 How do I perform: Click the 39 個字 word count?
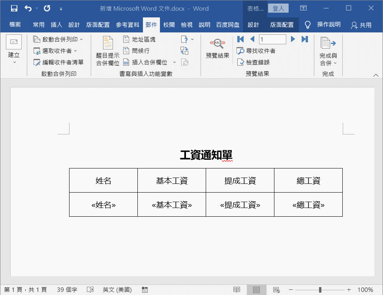[x=67, y=290]
